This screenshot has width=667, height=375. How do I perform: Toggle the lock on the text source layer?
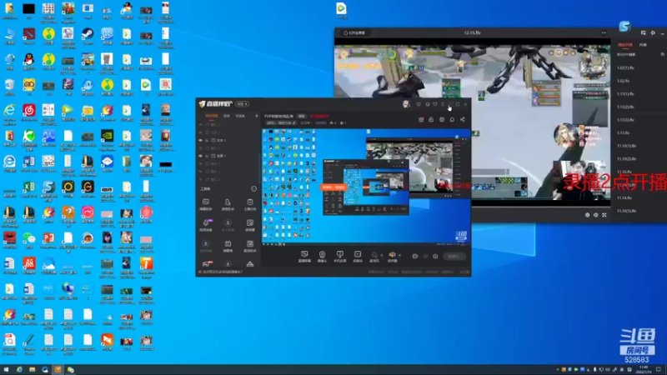pos(207,140)
